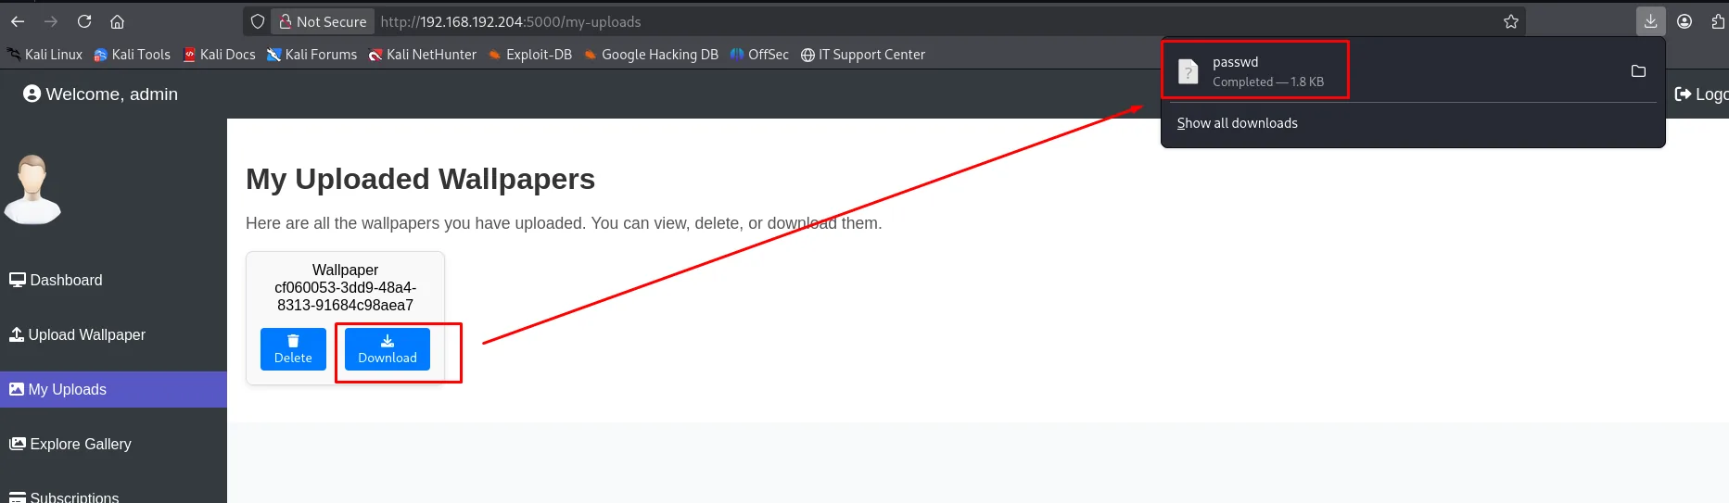Screen dimensions: 1729x503
Task: Open the extensions puzzle icon
Action: [x=1718, y=21]
